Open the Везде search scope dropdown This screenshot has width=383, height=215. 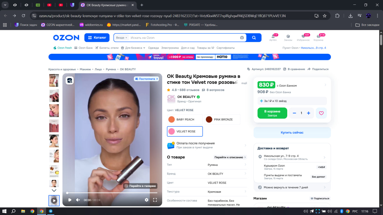(x=121, y=38)
